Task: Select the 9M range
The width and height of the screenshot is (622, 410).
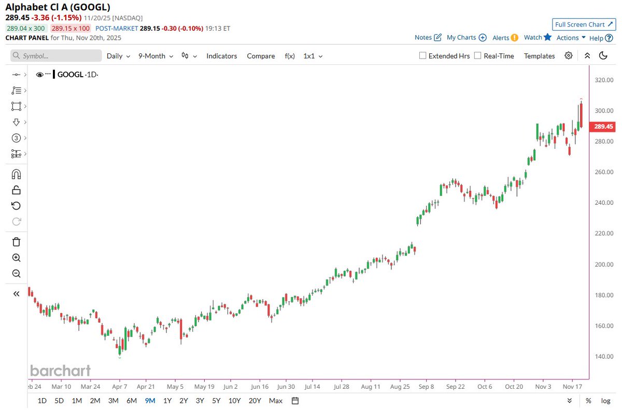Action: pyautogui.click(x=150, y=400)
